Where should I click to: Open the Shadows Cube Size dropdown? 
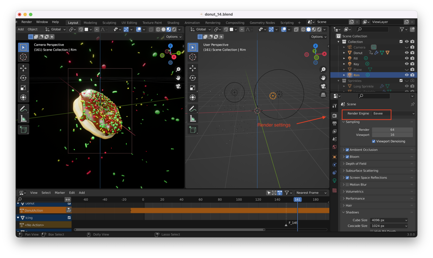pos(389,220)
